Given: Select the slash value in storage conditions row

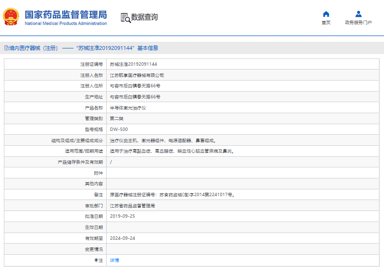Looking at the screenshot, I should coord(111,162).
